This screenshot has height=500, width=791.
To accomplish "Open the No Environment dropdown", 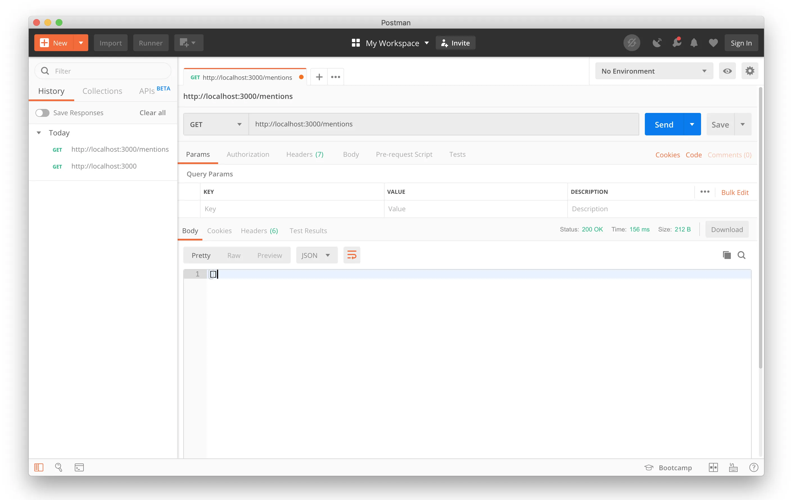I will pyautogui.click(x=654, y=71).
